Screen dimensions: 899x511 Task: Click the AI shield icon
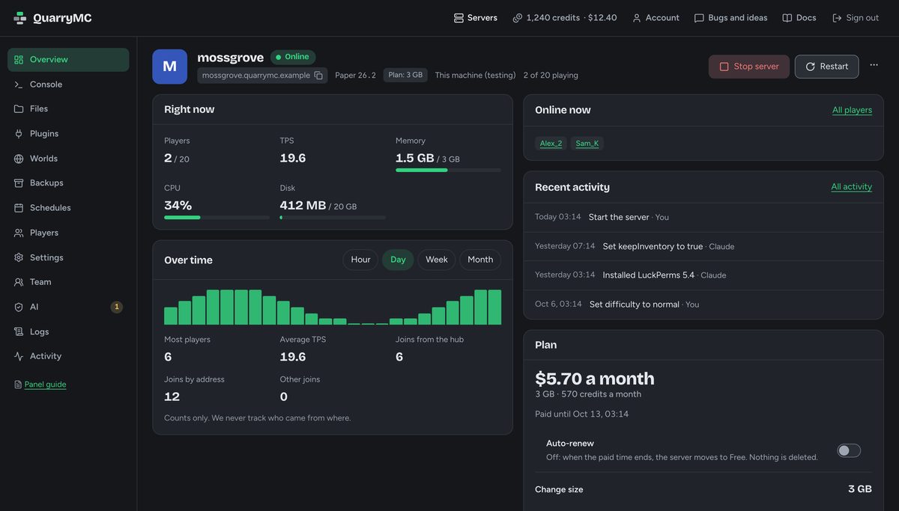pos(19,307)
